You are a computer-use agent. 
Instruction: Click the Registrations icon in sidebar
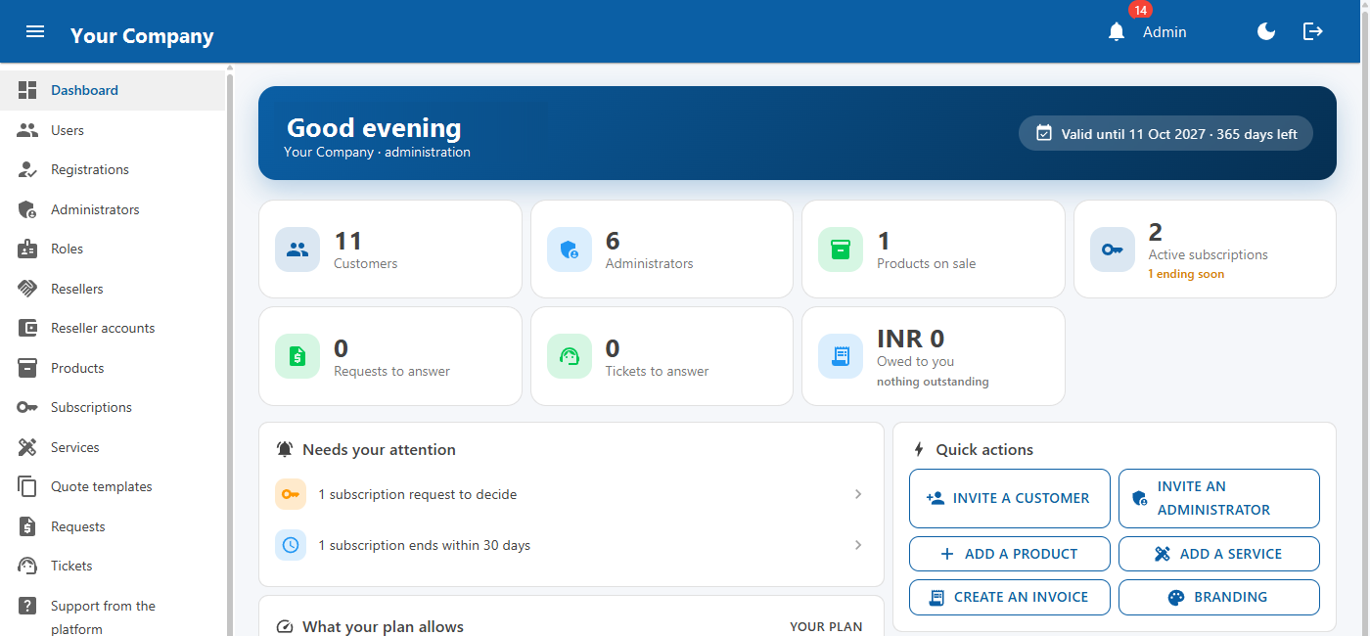[x=27, y=169]
